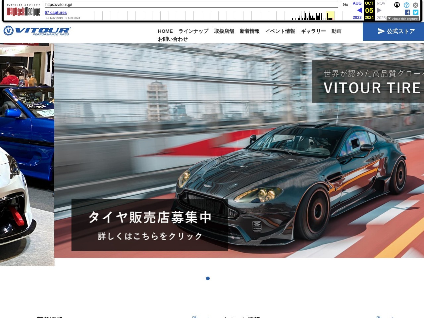Share capture via Facebook icon
Viewport: 424px width, 318px height.
(x=407, y=12)
